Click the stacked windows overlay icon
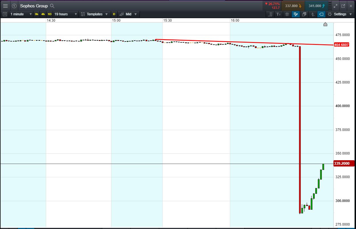The image size is (356, 229). pyautogui.click(x=304, y=14)
